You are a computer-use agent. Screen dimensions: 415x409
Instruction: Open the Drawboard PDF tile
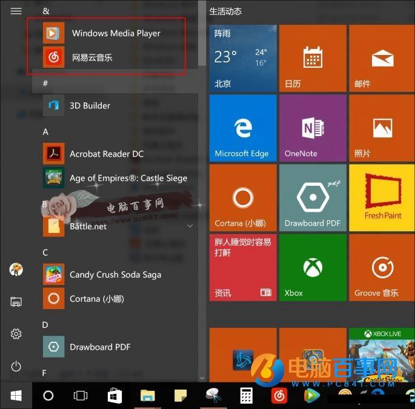[x=313, y=198]
